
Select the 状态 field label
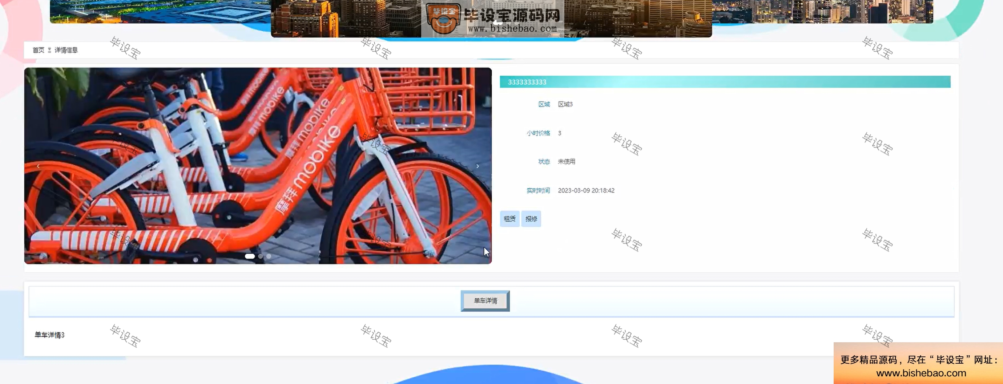[544, 161]
